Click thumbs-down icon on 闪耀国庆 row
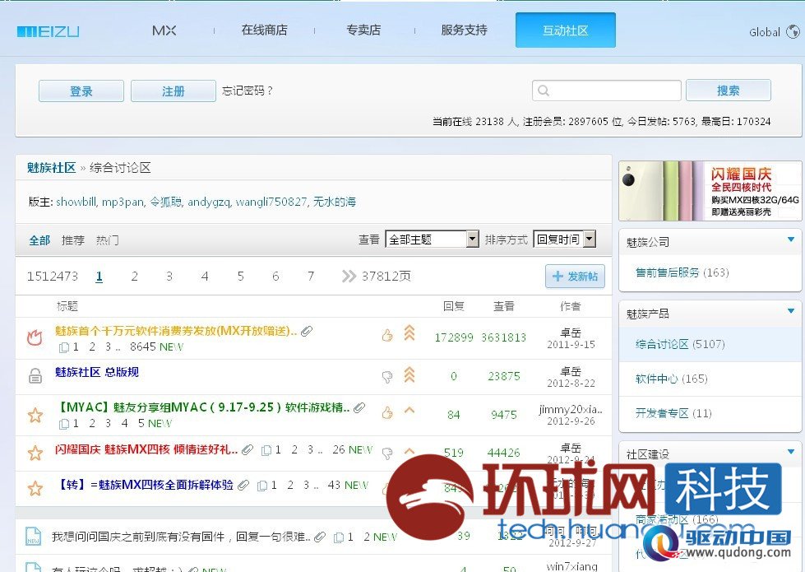This screenshot has width=805, height=572. (387, 453)
